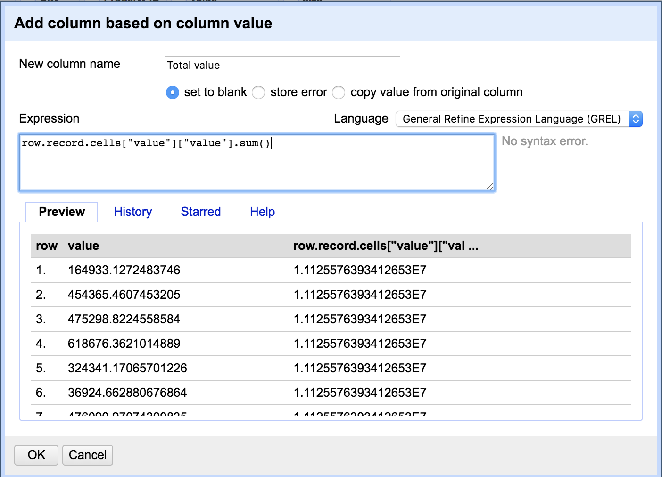
Task: Click row 6 result 1.1125576393412653E7
Action: click(x=360, y=393)
